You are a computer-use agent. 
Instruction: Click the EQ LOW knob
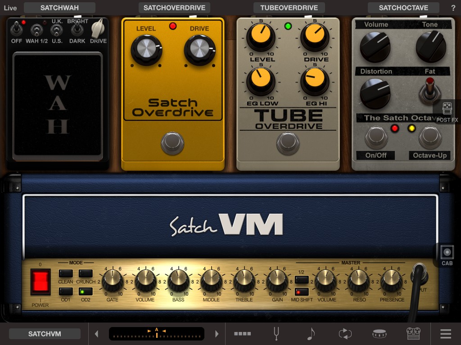tap(261, 81)
